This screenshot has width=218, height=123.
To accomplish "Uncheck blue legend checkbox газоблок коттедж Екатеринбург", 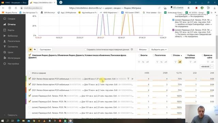I will 173,20.
